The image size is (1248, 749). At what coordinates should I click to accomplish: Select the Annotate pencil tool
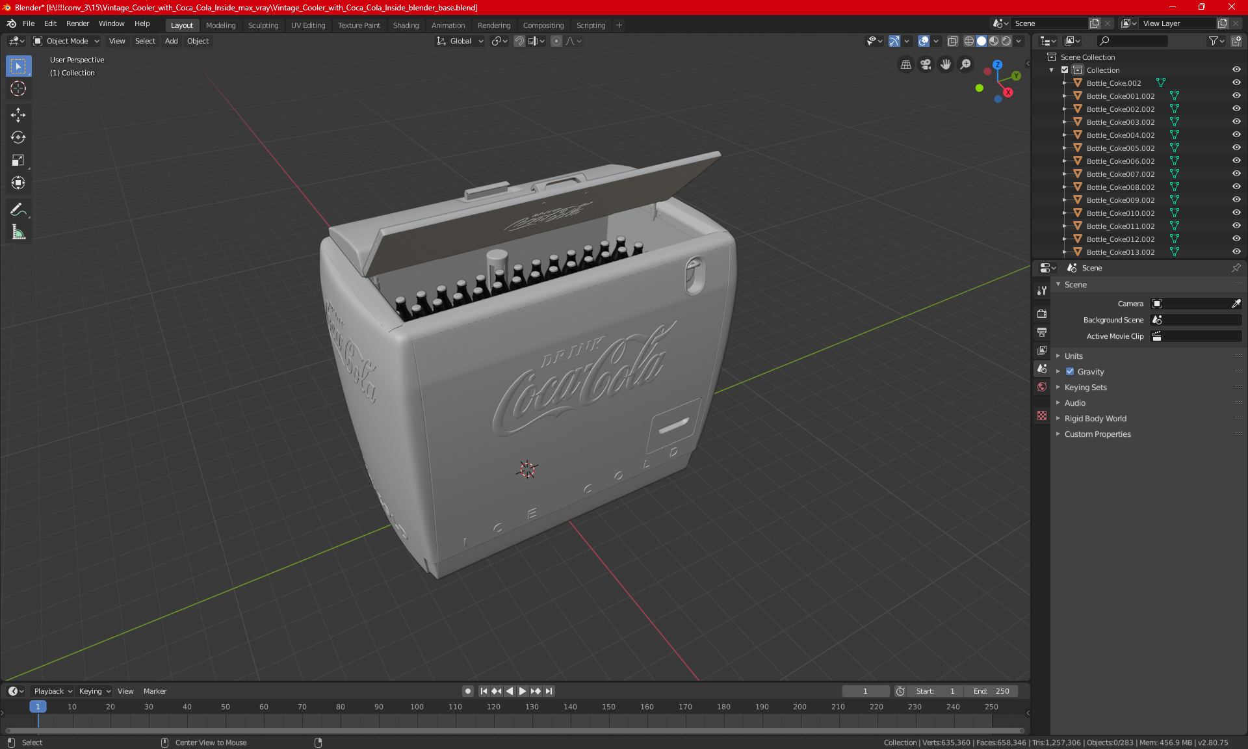[18, 209]
